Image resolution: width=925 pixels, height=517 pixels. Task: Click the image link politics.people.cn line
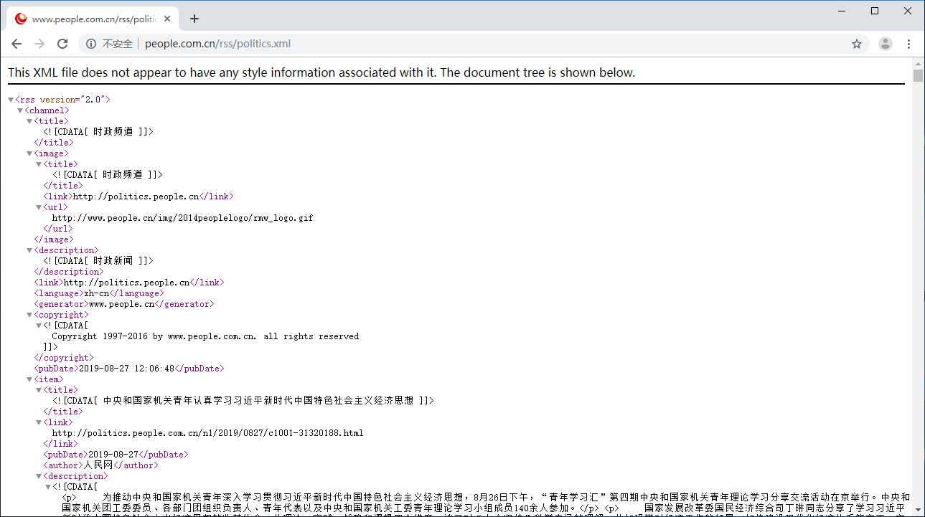(138, 196)
